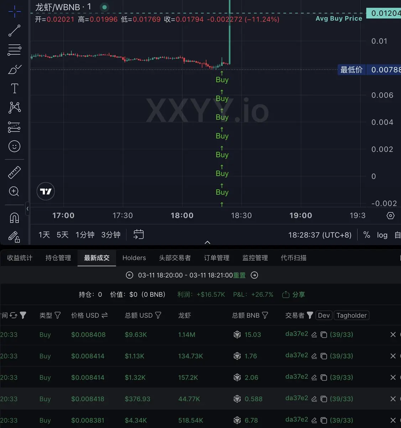
Task: Set chart range to 3分钟
Action: [111, 235]
